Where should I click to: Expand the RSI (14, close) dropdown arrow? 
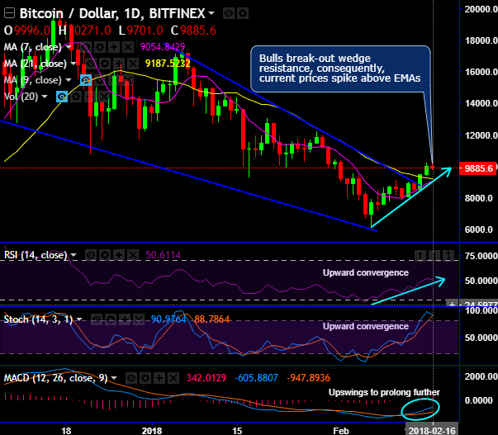click(x=74, y=255)
